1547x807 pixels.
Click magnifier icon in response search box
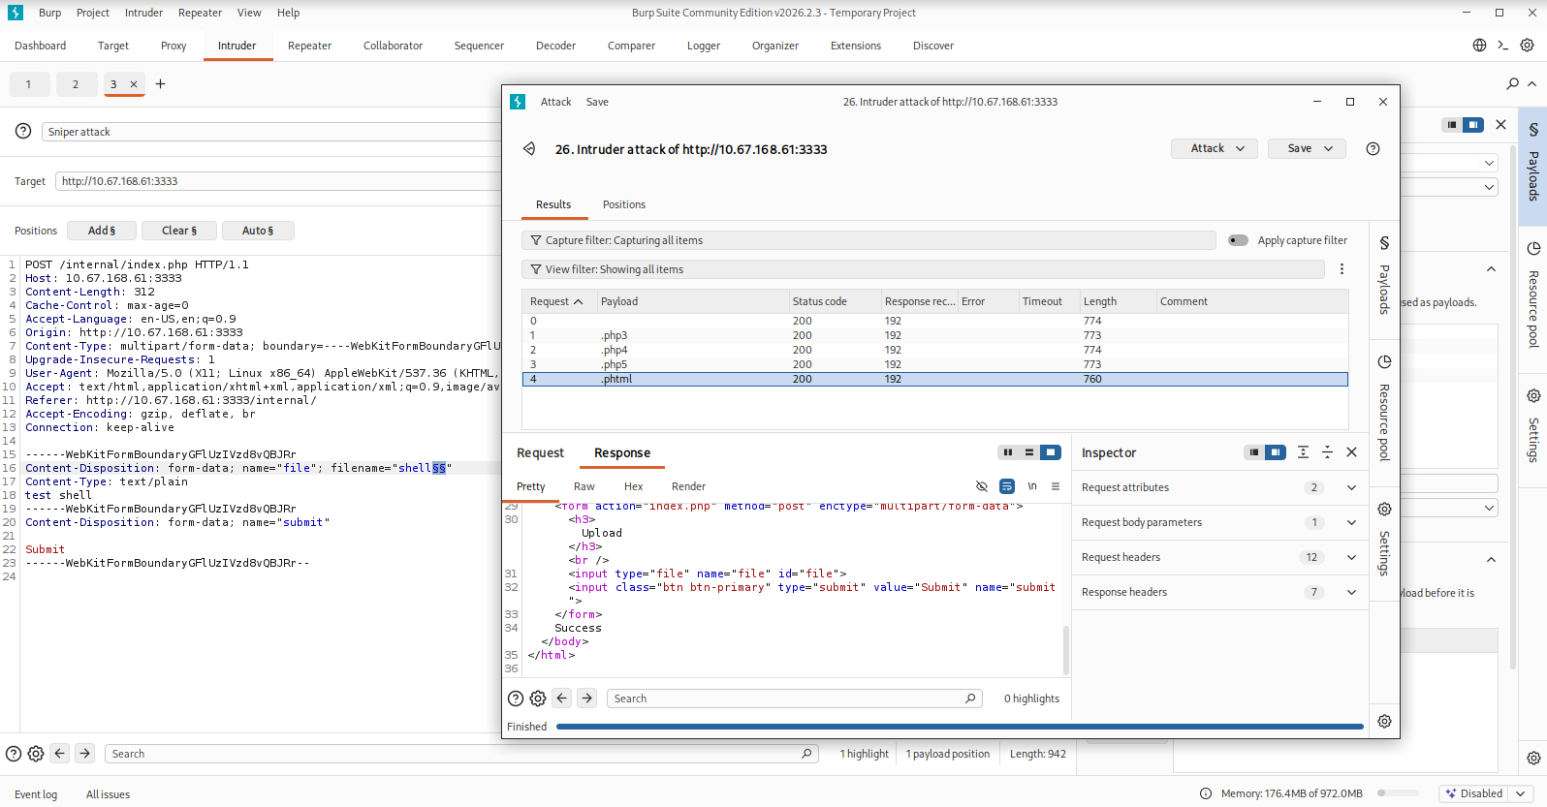pyautogui.click(x=970, y=698)
